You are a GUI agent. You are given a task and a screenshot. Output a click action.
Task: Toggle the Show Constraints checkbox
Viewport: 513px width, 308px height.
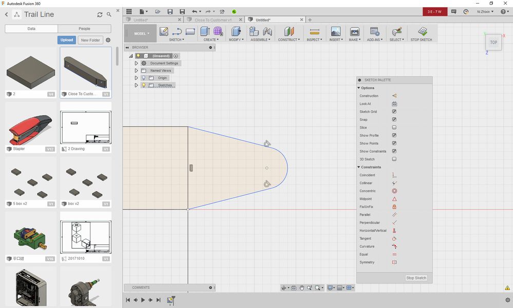tap(394, 151)
